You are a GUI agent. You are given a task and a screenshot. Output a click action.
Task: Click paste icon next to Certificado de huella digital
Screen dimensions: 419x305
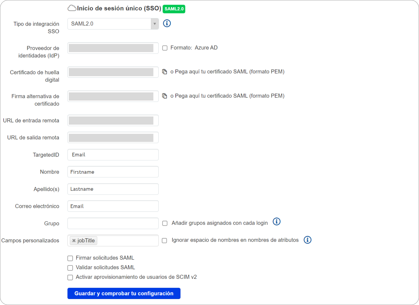(x=165, y=71)
